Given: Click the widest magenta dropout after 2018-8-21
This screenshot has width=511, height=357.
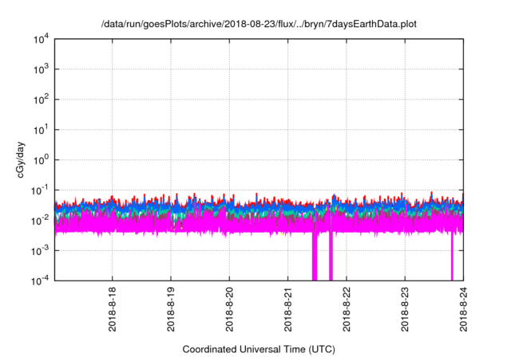Looking at the screenshot, I should point(315,255).
